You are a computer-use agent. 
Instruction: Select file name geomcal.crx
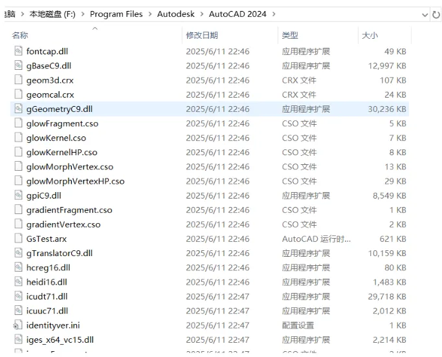(50, 94)
